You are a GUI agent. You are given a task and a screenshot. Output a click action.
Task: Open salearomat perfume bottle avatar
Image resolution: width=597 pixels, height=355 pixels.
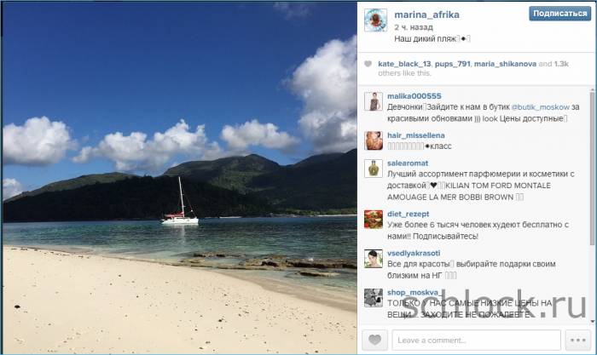[374, 169]
